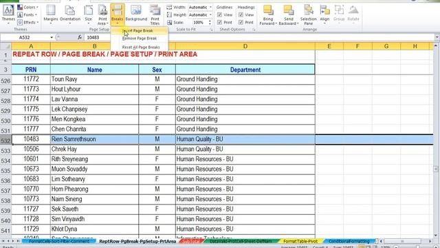Click first-sheet tab navigation arrow

(3, 241)
